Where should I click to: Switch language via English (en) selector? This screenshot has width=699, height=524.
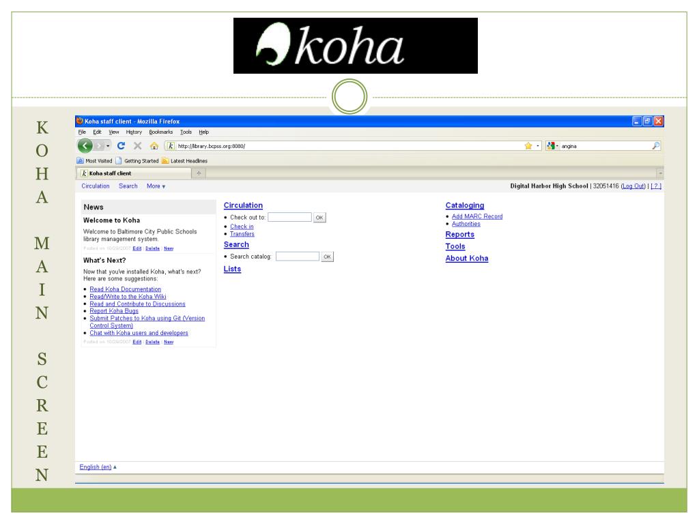click(98, 467)
